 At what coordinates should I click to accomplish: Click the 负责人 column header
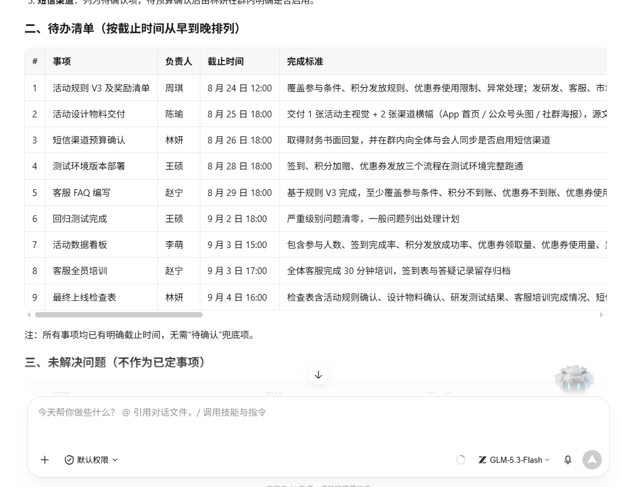point(179,61)
